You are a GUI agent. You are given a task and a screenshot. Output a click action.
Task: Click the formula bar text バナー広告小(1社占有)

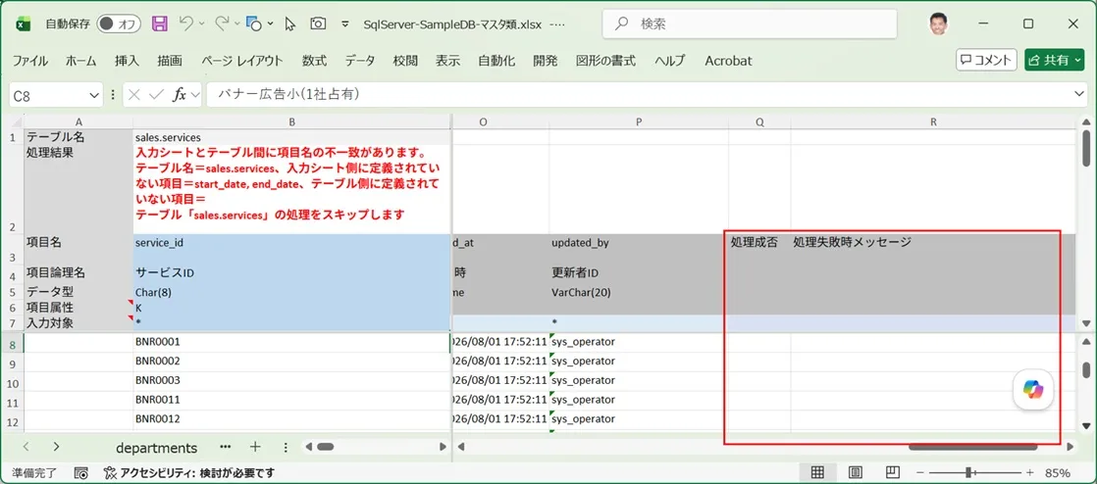(288, 94)
